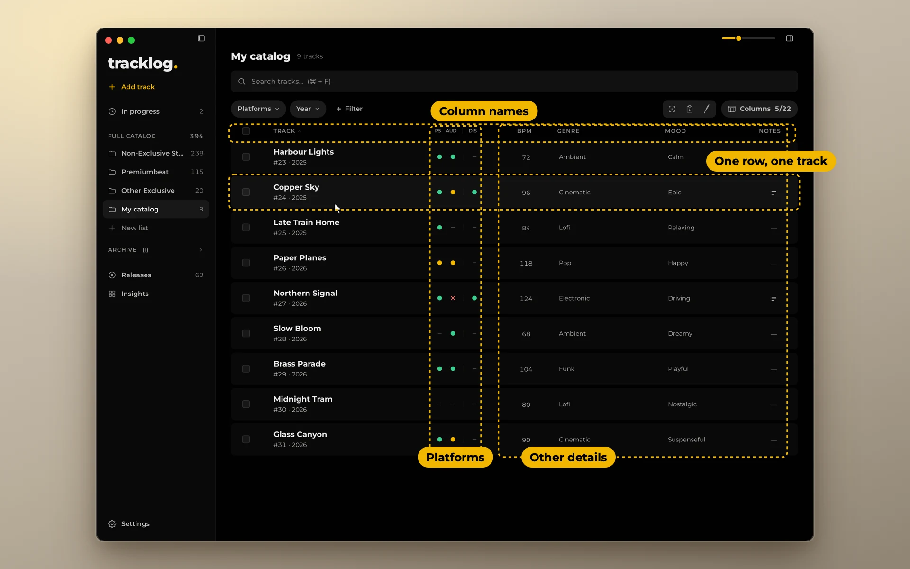Open the Columns 5/22 chooser
The width and height of the screenshot is (910, 569).
tap(759, 109)
